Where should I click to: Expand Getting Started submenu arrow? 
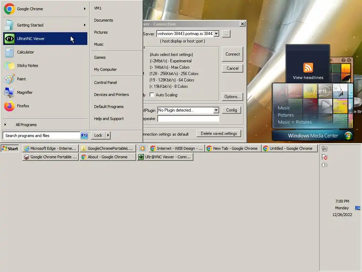(x=85, y=25)
